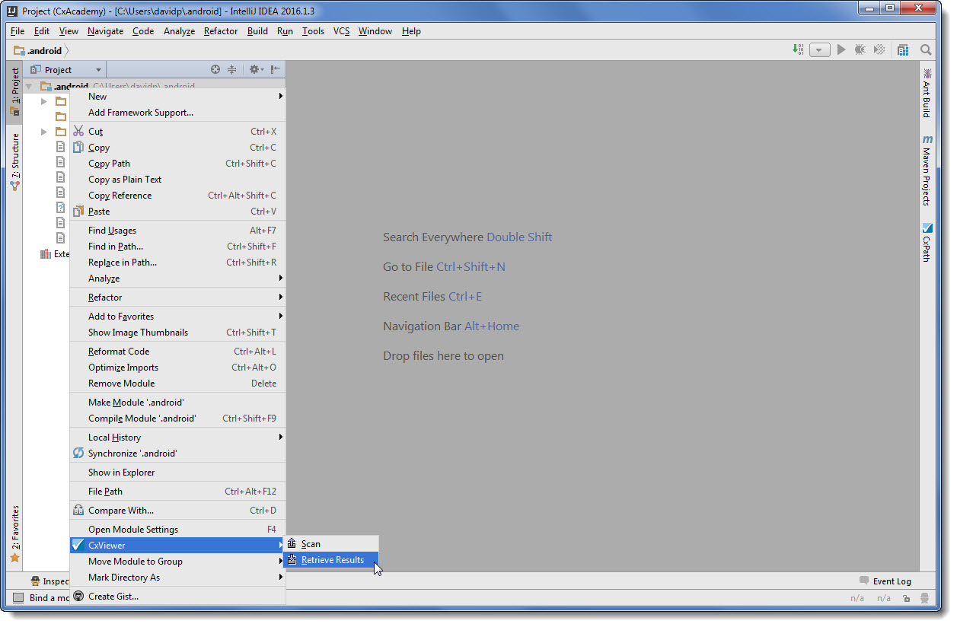The height and width of the screenshot is (627, 957).
Task: Click the .android breadcrumb in navigation bar
Action: tap(38, 50)
